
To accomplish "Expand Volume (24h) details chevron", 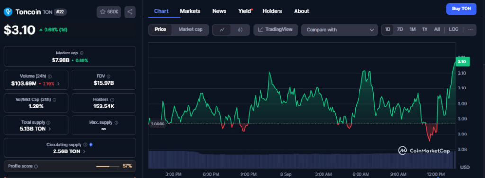I will point(59,84).
